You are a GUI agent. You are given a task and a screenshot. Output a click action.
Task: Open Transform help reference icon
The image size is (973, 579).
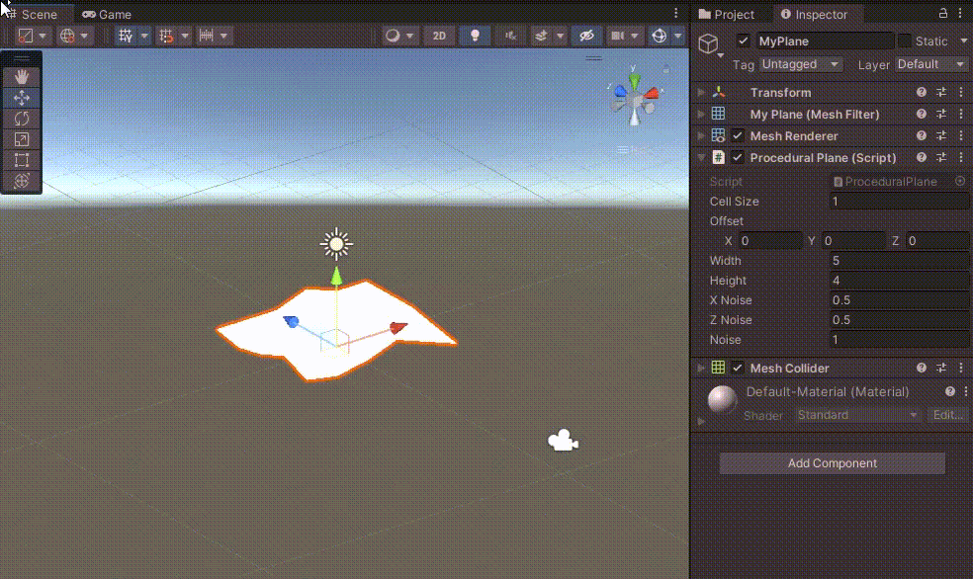tap(922, 92)
